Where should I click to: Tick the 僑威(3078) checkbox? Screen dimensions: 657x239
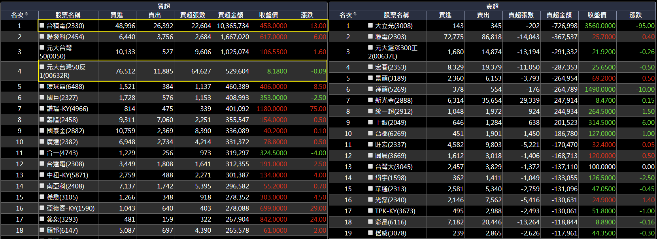(x=370, y=233)
